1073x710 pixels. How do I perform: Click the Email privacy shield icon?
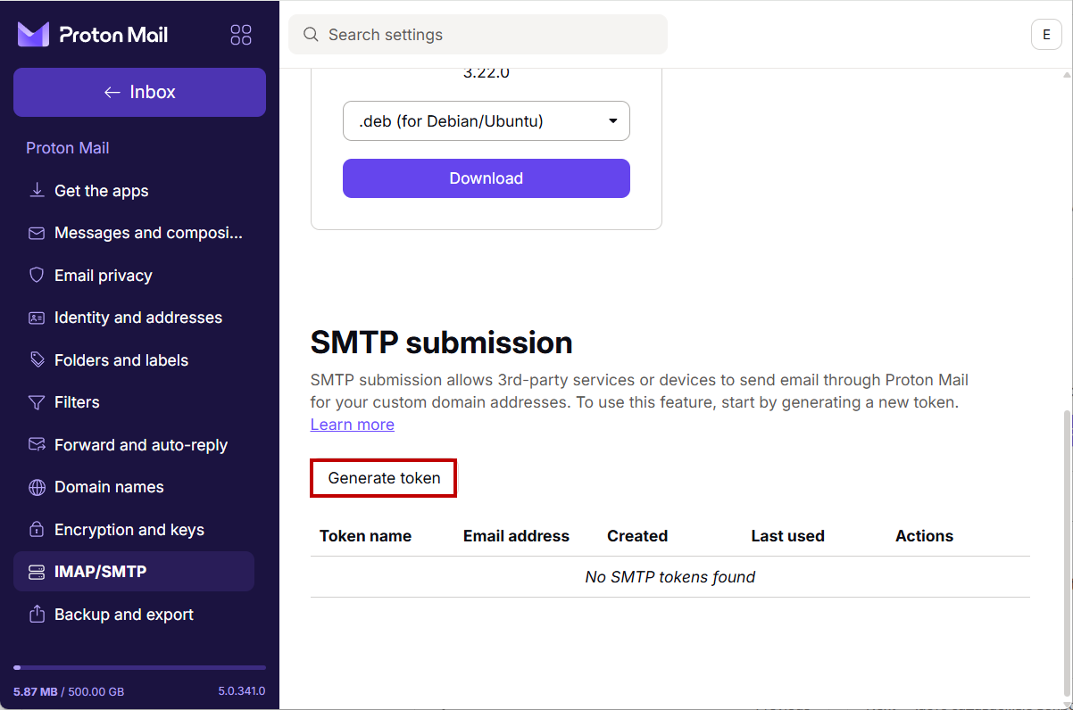pos(37,275)
